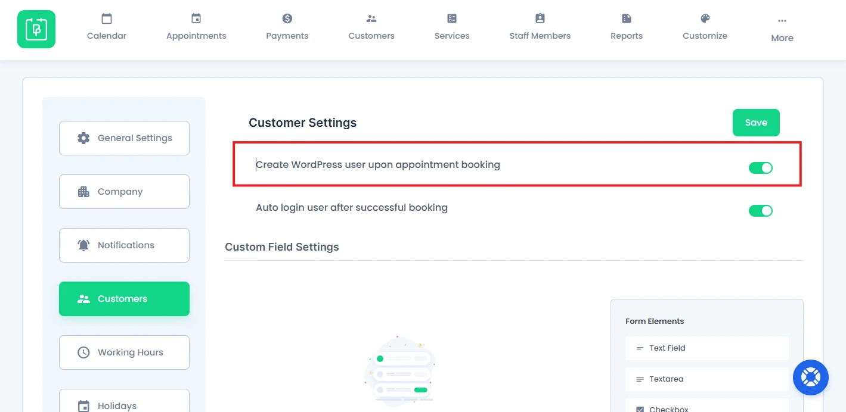Click the Notifications bell icon
The width and height of the screenshot is (846, 412).
(x=83, y=245)
